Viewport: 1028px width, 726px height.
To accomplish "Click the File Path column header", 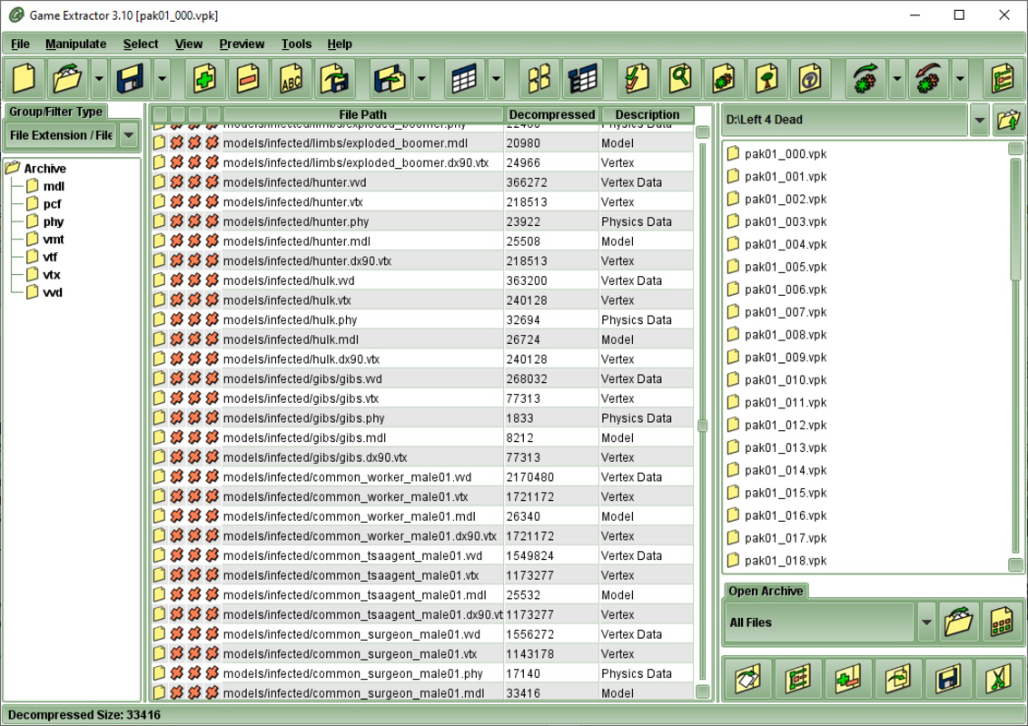I will (362, 114).
